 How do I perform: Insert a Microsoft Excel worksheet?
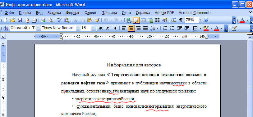(x=150, y=20)
